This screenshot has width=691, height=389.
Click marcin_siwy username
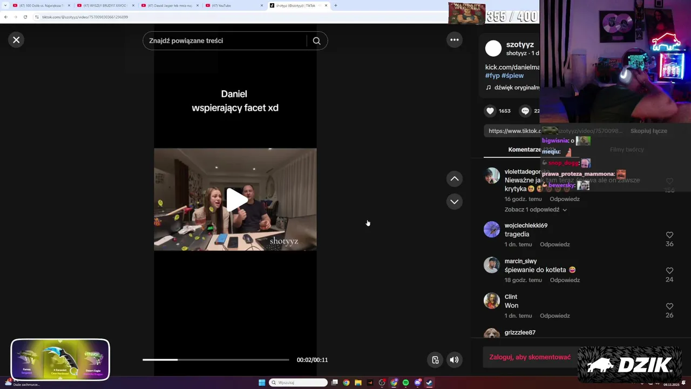(520, 261)
